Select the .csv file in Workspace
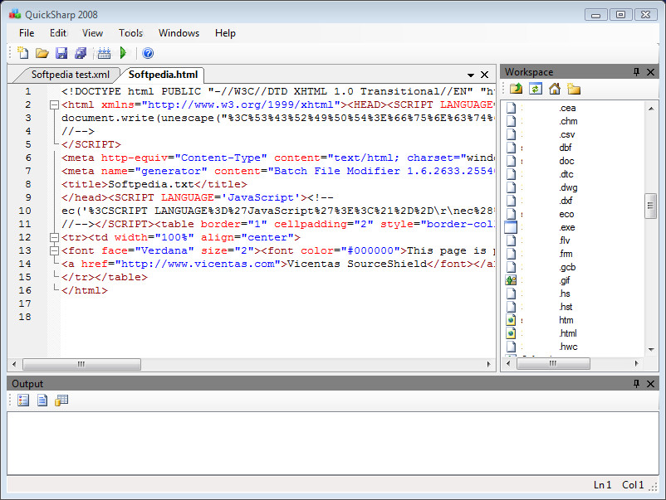This screenshot has height=500, width=666. pyautogui.click(x=567, y=135)
